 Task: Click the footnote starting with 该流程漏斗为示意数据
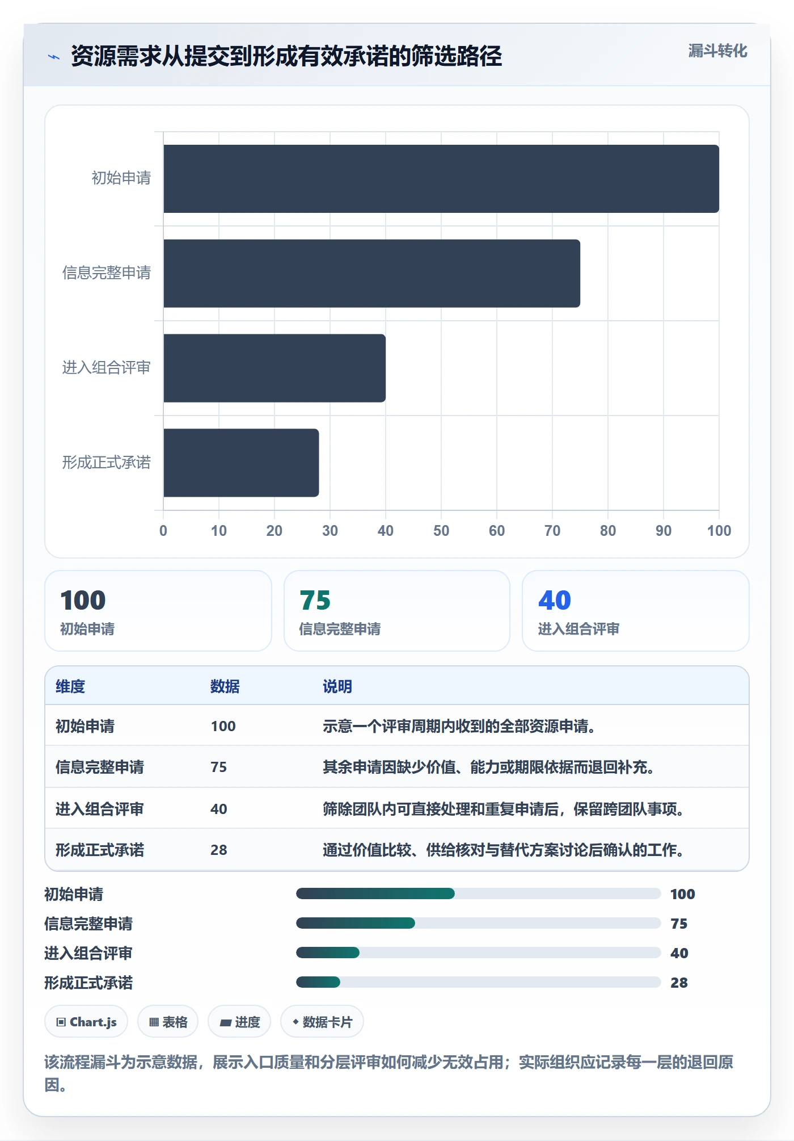(x=389, y=1073)
